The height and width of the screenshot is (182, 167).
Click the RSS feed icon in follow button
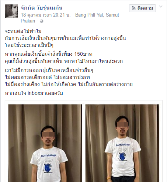(134, 8)
